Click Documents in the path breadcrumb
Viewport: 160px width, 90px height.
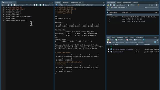click(x=120, y=42)
